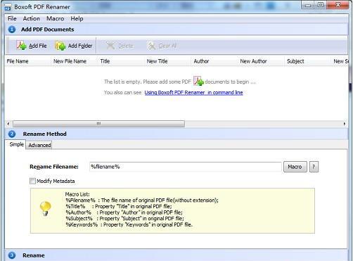This screenshot has height=261, width=353.
Task: Close the Boxoft PDF Renamer window
Action: click(338, 5)
